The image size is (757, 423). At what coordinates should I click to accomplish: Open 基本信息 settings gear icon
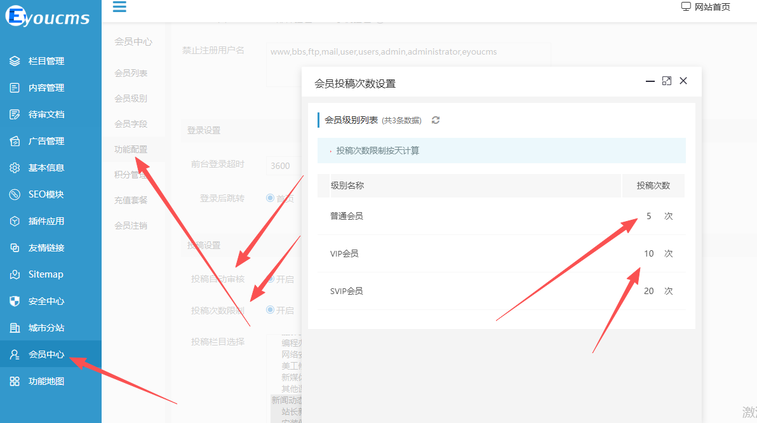click(16, 168)
